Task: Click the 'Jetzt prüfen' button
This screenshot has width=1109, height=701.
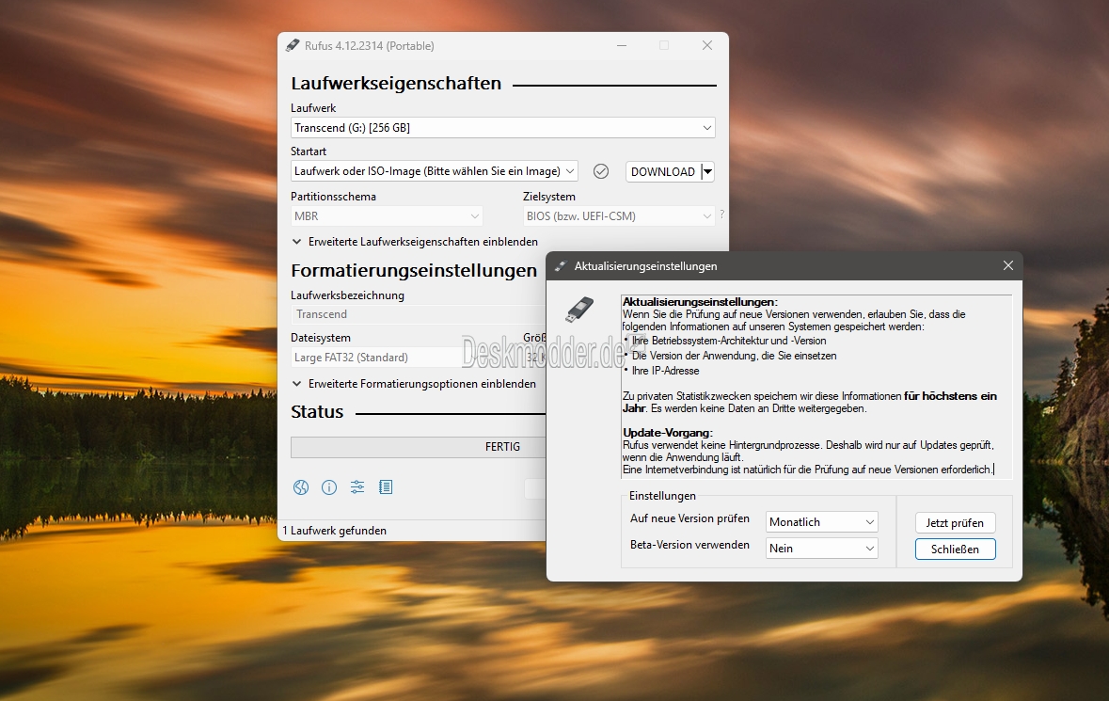Action: click(x=955, y=522)
